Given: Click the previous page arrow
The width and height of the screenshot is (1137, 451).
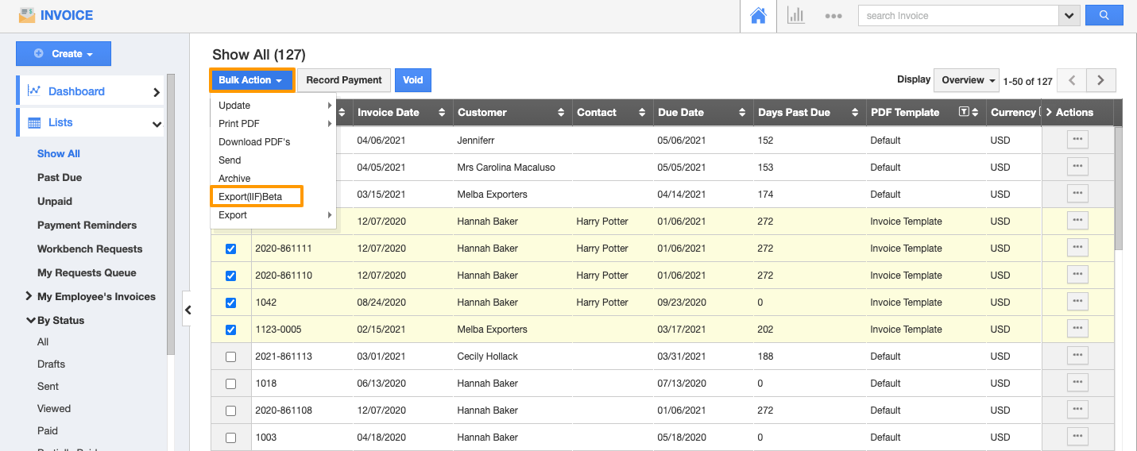Looking at the screenshot, I should click(x=1072, y=80).
